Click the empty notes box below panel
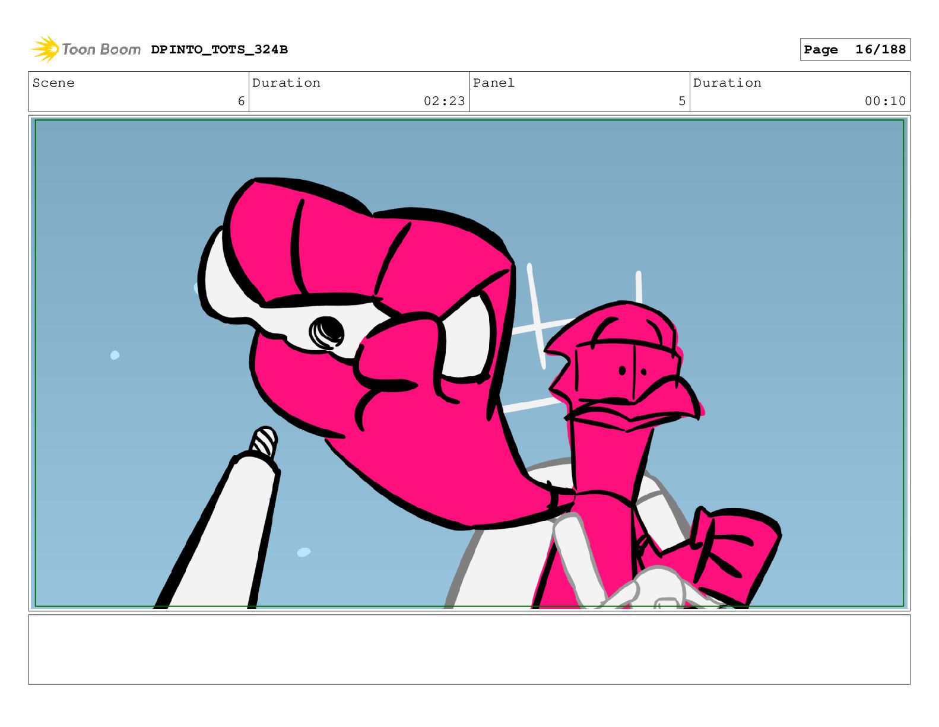The width and height of the screenshot is (939, 727). [x=469, y=649]
